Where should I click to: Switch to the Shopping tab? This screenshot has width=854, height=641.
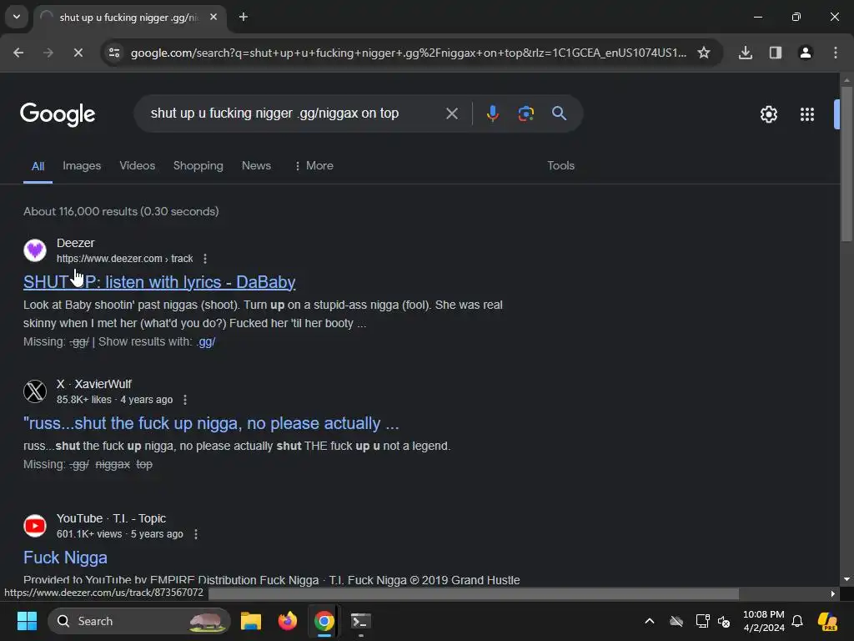(x=198, y=166)
